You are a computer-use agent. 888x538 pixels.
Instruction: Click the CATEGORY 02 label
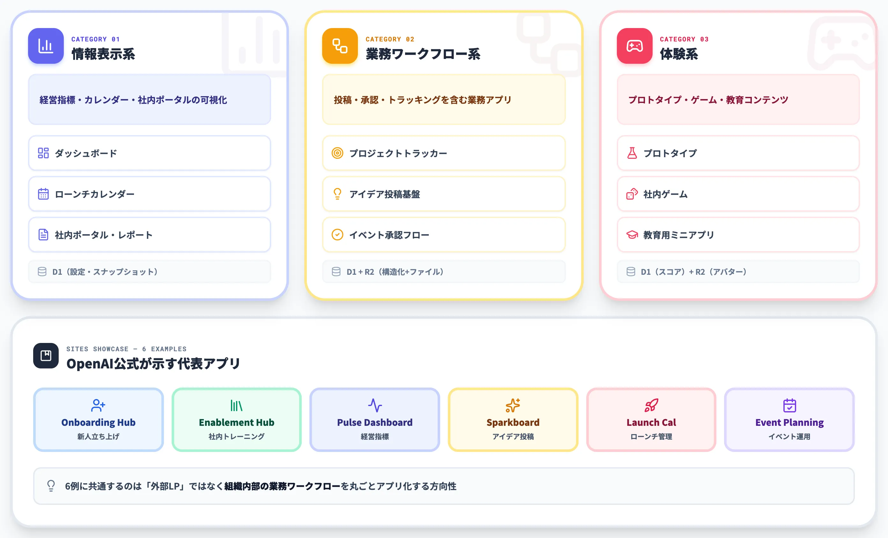[x=390, y=39]
